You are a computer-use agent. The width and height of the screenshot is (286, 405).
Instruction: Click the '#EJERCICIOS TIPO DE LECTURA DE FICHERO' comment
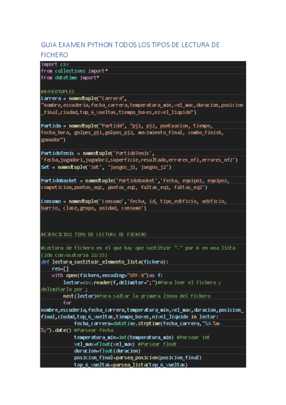click(94, 234)
